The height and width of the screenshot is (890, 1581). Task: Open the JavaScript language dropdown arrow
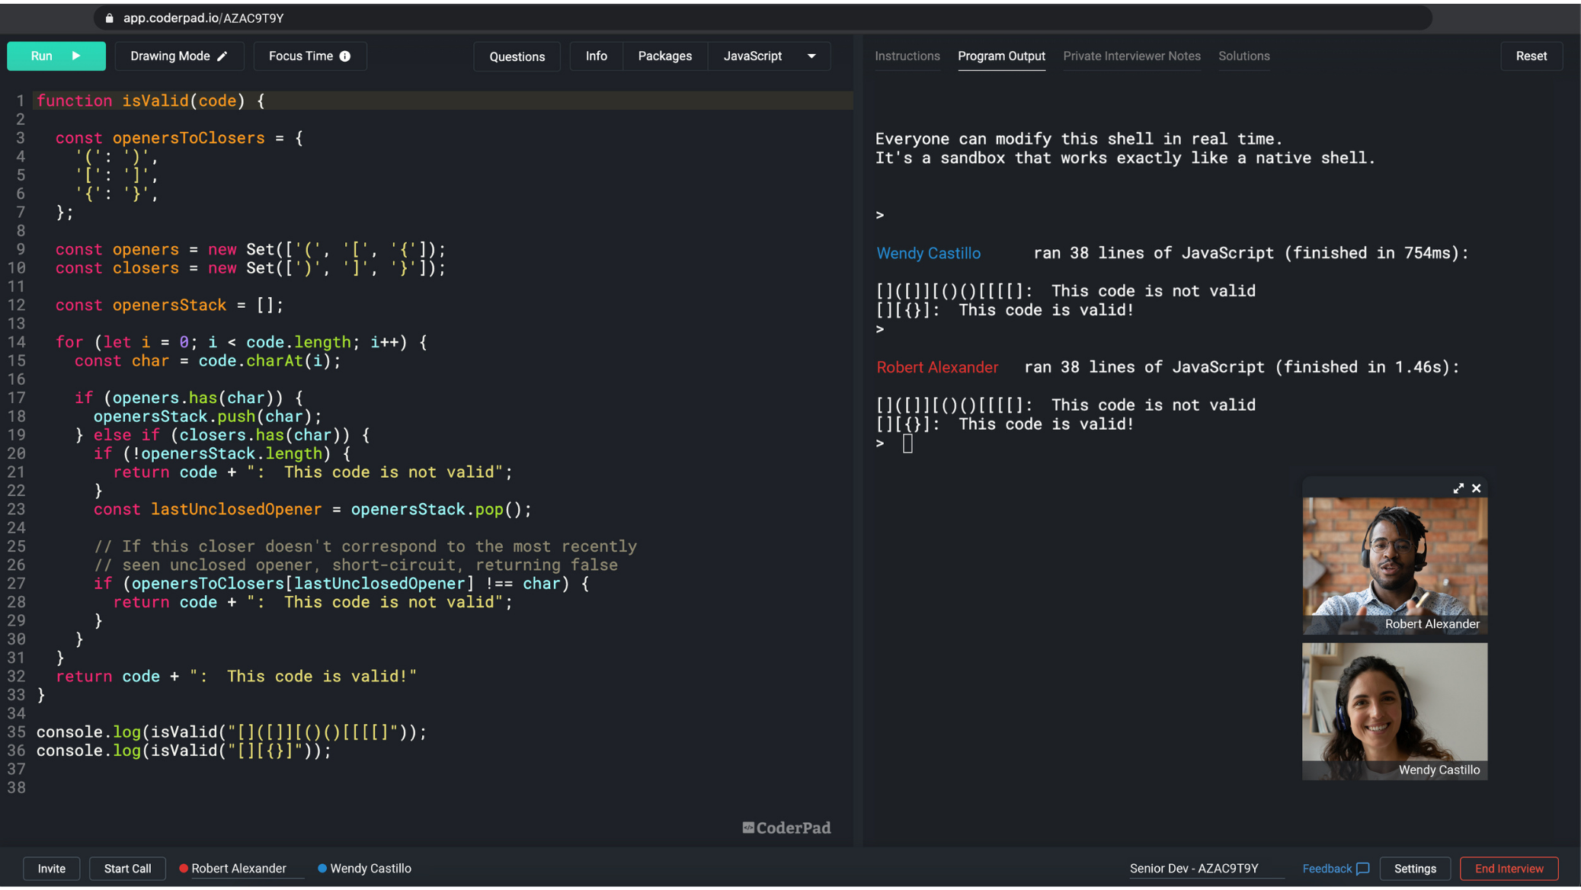811,56
